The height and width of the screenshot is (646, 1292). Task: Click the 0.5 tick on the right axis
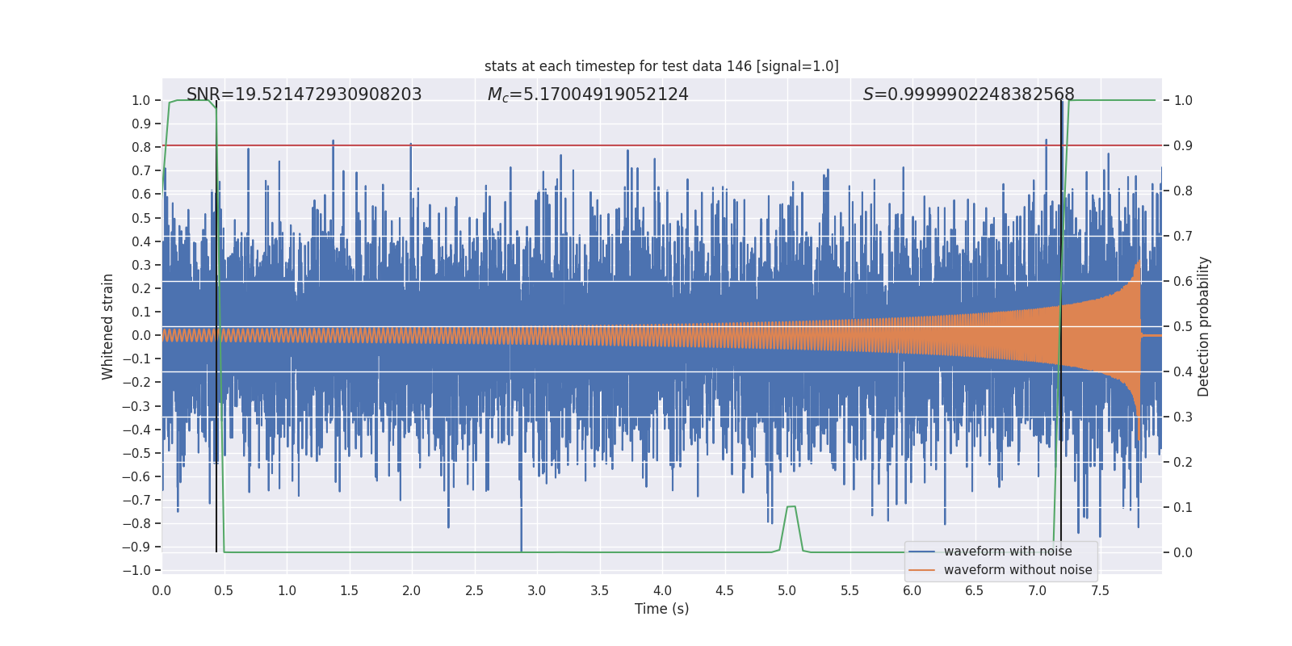tap(1183, 326)
